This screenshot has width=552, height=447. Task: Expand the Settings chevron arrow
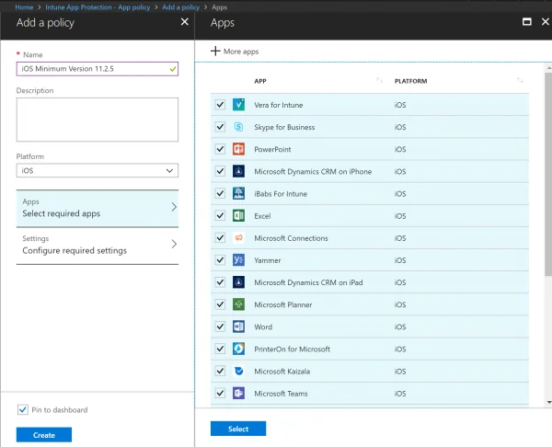point(174,244)
